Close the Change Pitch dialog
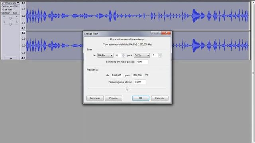 [x=166, y=33]
